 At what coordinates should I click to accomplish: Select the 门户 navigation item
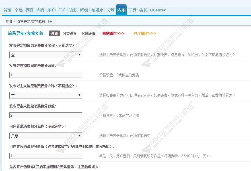(x=62, y=10)
